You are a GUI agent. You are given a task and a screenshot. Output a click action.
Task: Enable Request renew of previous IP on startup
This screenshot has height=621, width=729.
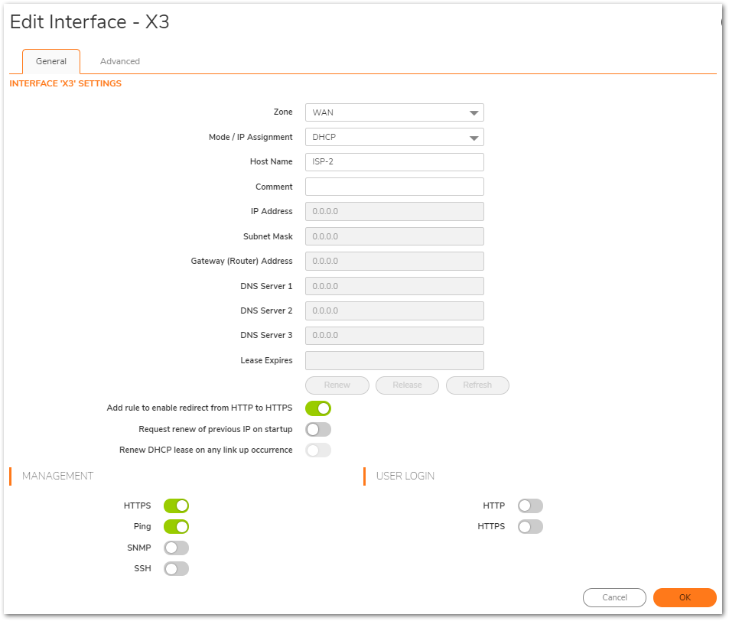click(318, 429)
